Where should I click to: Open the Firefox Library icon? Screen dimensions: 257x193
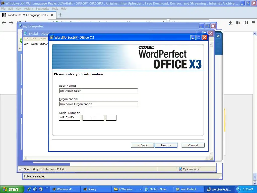click(238, 23)
